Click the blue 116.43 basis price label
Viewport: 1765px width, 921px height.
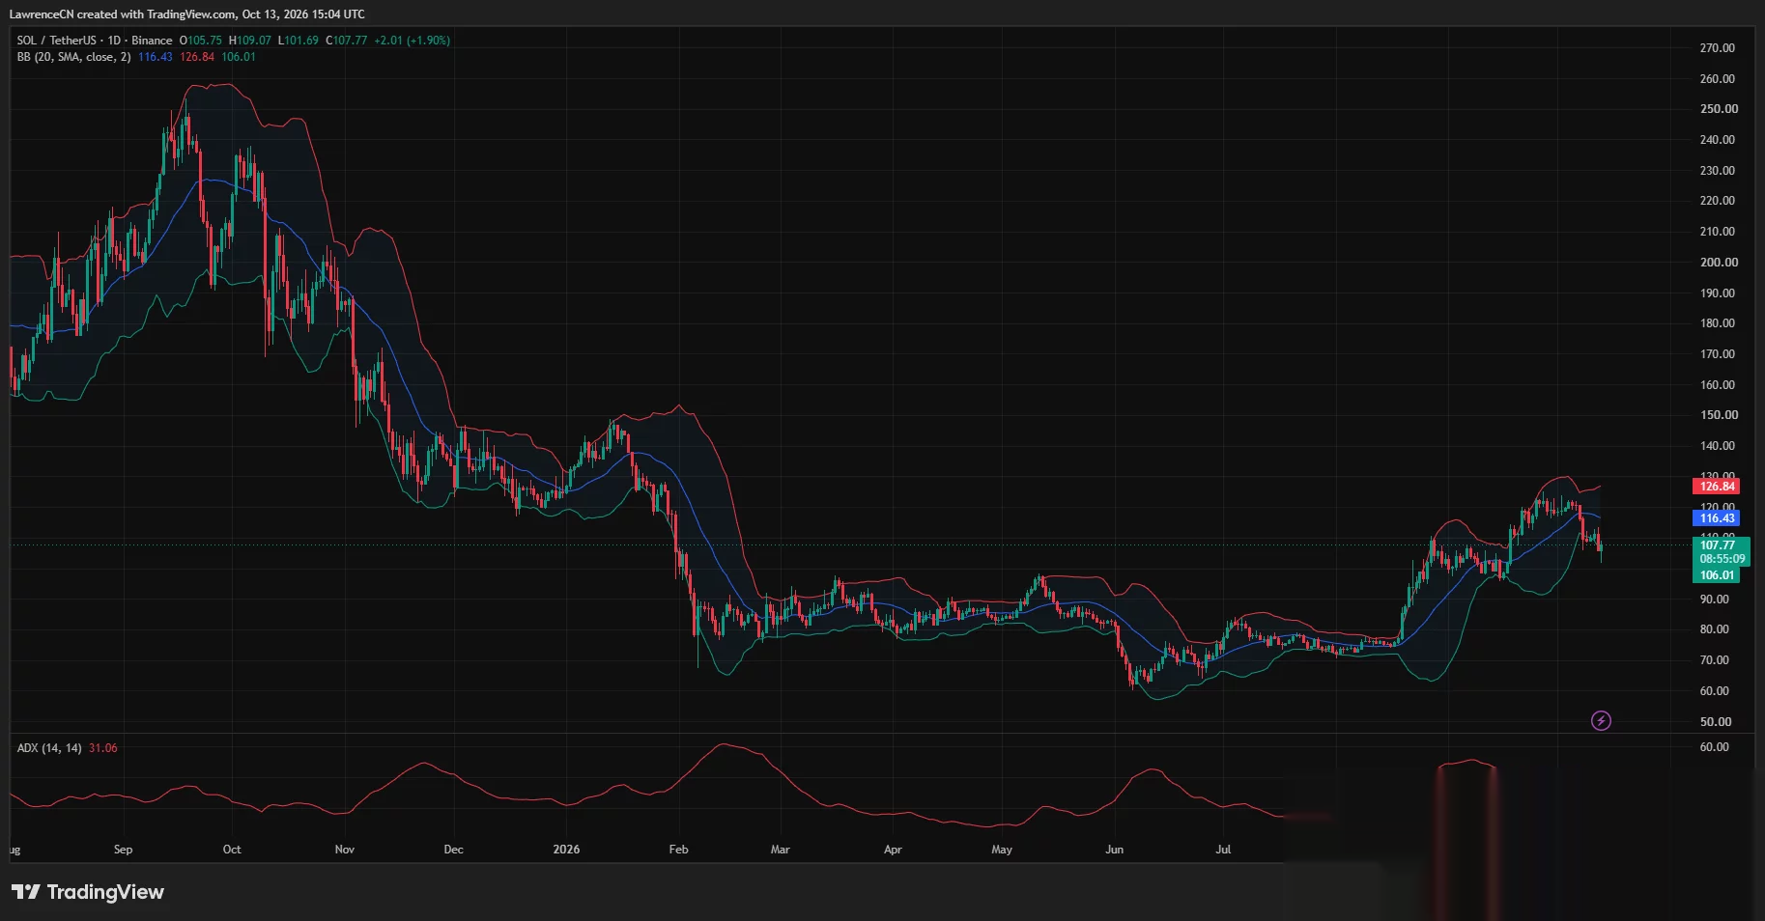[1717, 518]
